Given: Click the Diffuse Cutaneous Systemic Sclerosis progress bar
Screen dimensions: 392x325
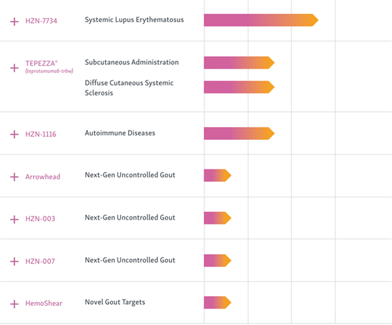Looking at the screenshot, I should [239, 87].
